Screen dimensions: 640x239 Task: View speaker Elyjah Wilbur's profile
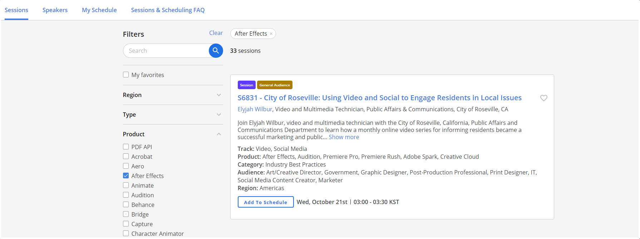tap(255, 109)
